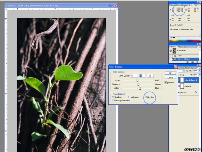Open the History panel options menu

pyautogui.click(x=200, y=47)
